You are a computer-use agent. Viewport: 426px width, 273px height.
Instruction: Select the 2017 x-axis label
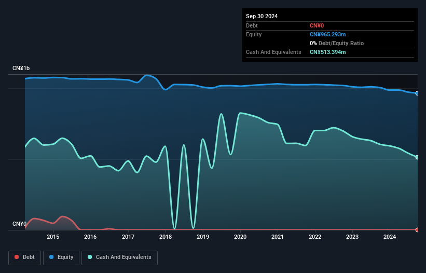[128, 237]
